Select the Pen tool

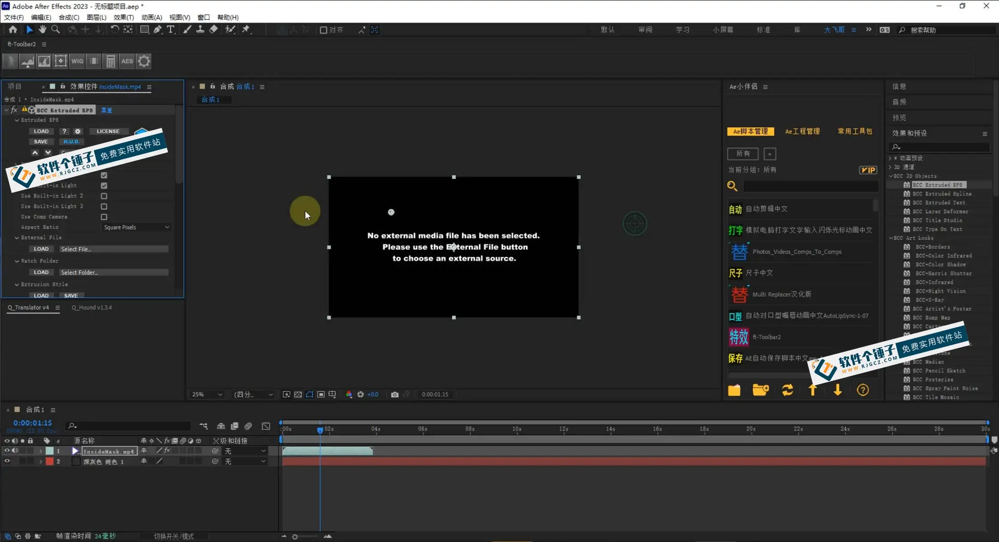pos(158,29)
